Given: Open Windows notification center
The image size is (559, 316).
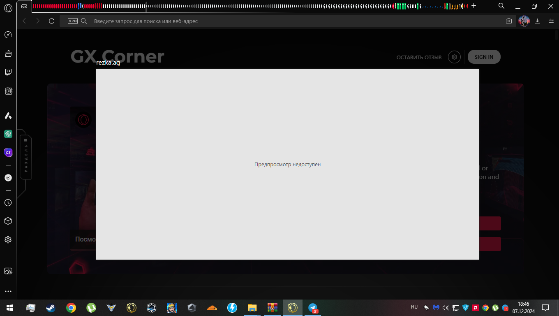Looking at the screenshot, I should coord(545,307).
